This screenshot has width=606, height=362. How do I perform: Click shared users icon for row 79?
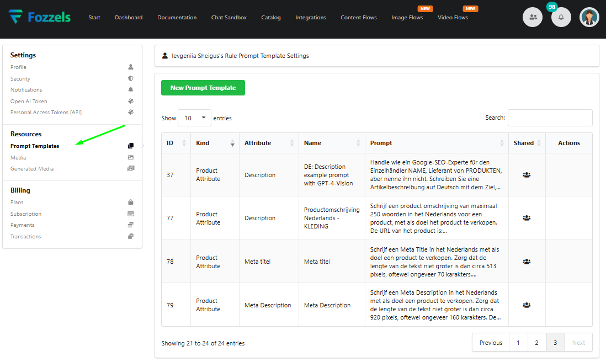(x=527, y=305)
